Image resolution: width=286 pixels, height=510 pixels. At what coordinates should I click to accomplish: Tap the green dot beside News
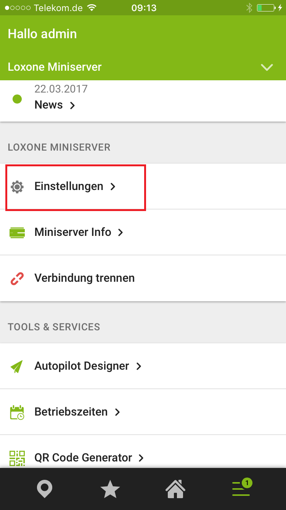(x=17, y=99)
